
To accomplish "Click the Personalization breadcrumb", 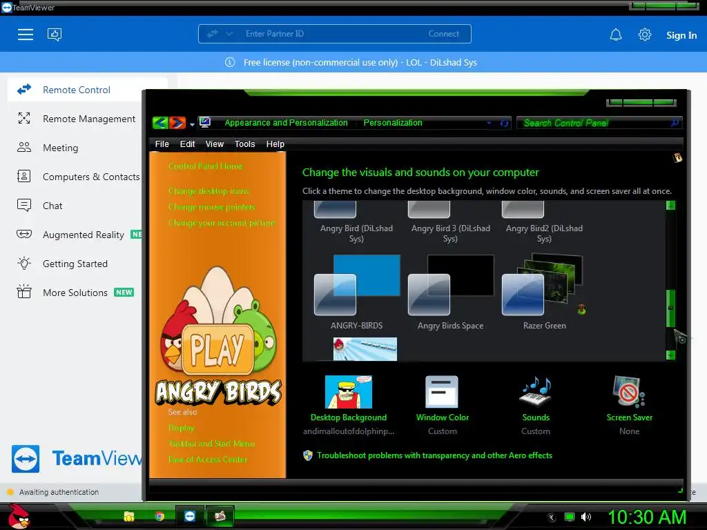I will [393, 123].
